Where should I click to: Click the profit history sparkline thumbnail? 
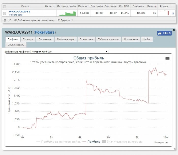coord(67,13)
